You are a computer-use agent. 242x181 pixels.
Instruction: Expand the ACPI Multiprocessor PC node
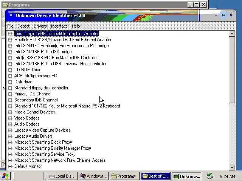10,76
